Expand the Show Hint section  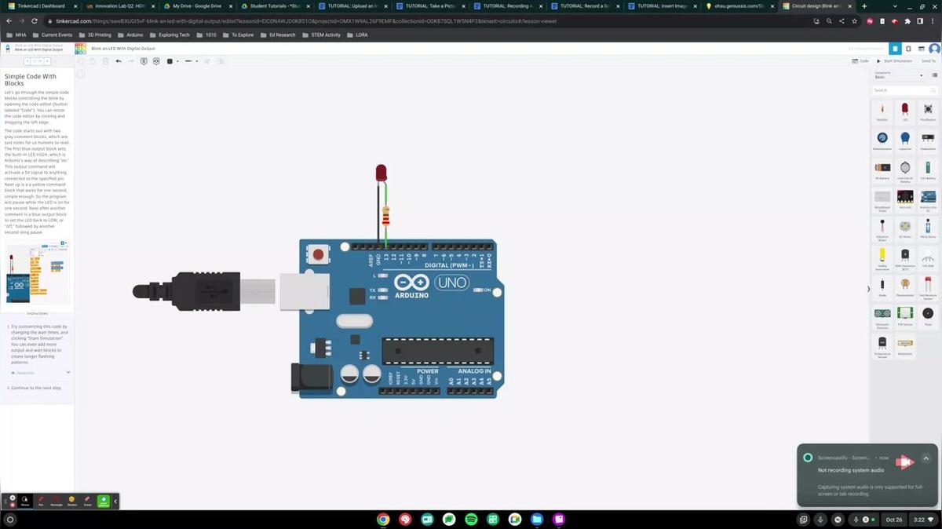(x=38, y=373)
